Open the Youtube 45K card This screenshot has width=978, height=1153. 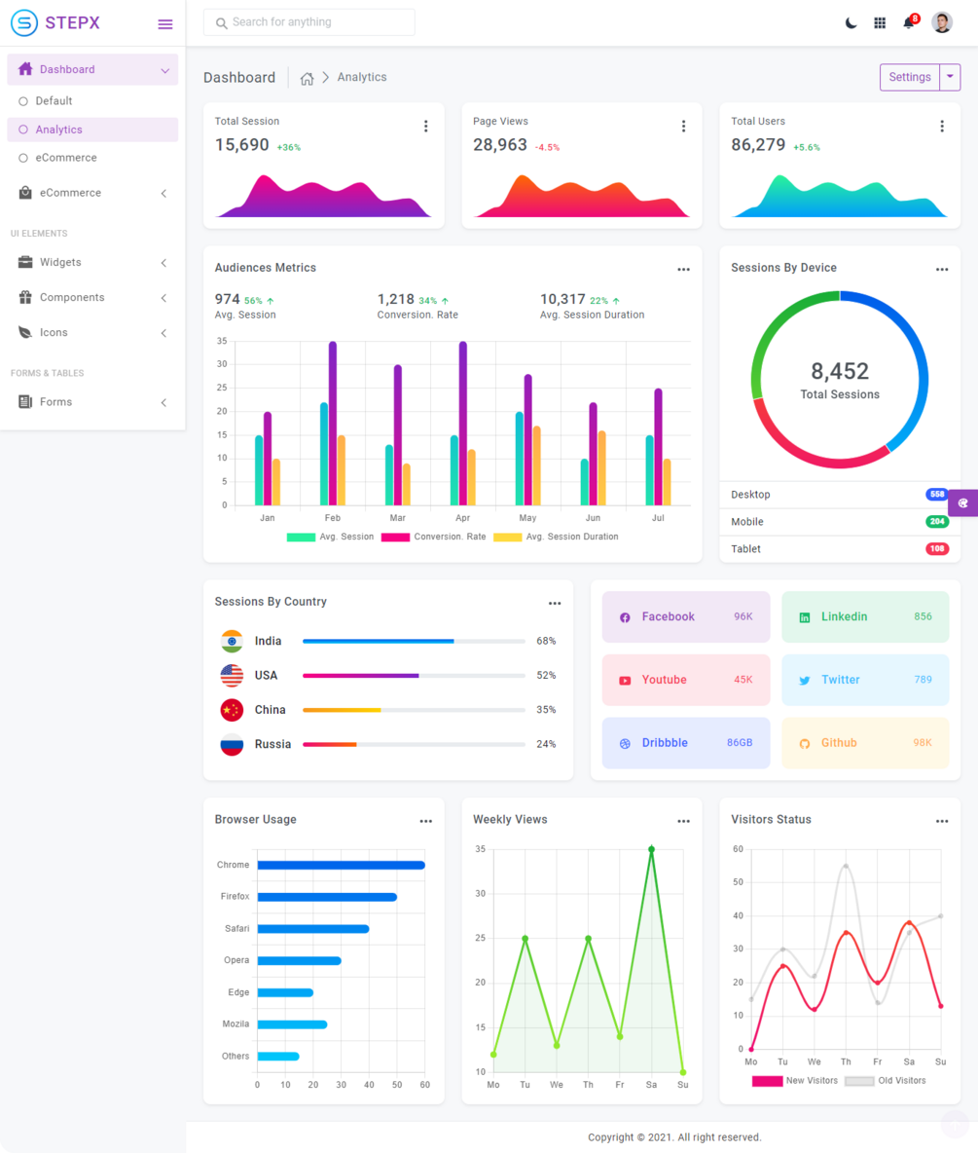686,680
